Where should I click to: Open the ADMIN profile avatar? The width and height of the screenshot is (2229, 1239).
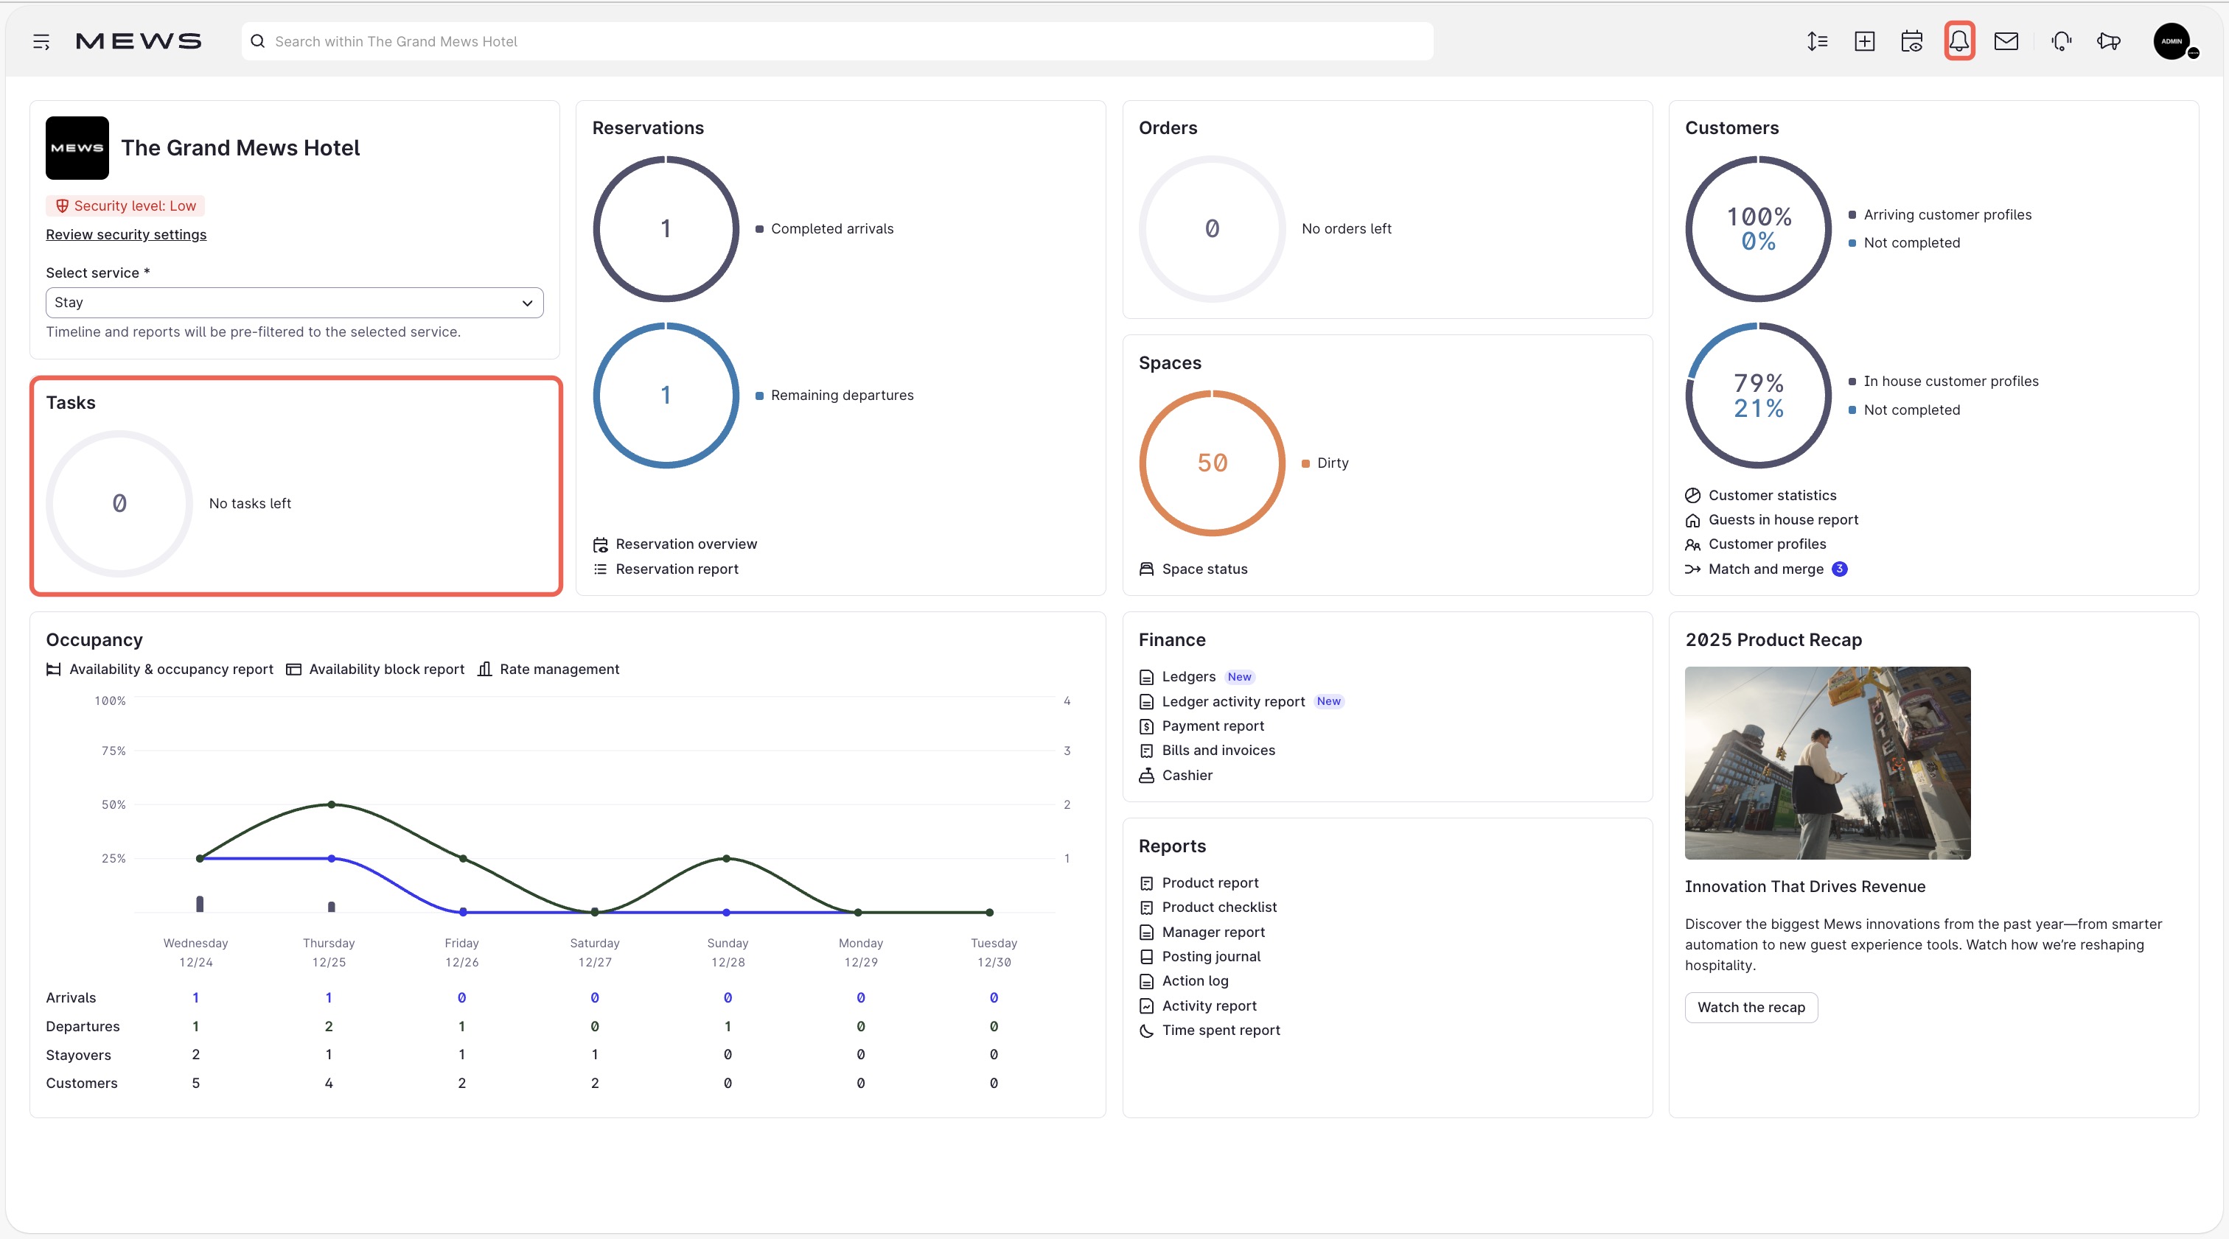click(x=2172, y=41)
